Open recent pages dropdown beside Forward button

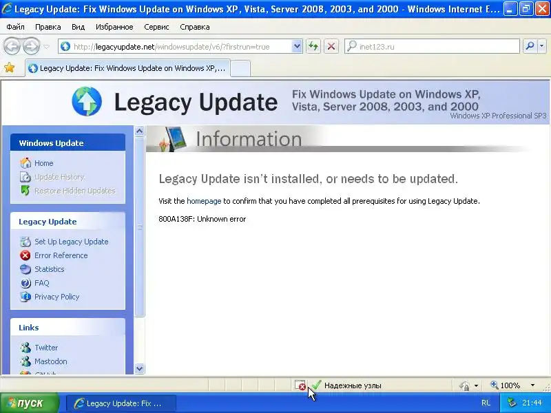pos(46,47)
